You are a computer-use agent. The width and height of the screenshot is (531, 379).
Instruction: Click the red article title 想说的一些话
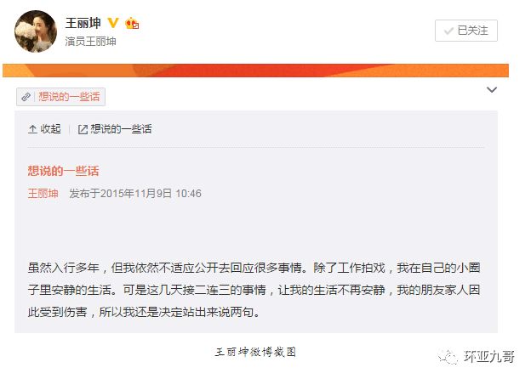63,171
